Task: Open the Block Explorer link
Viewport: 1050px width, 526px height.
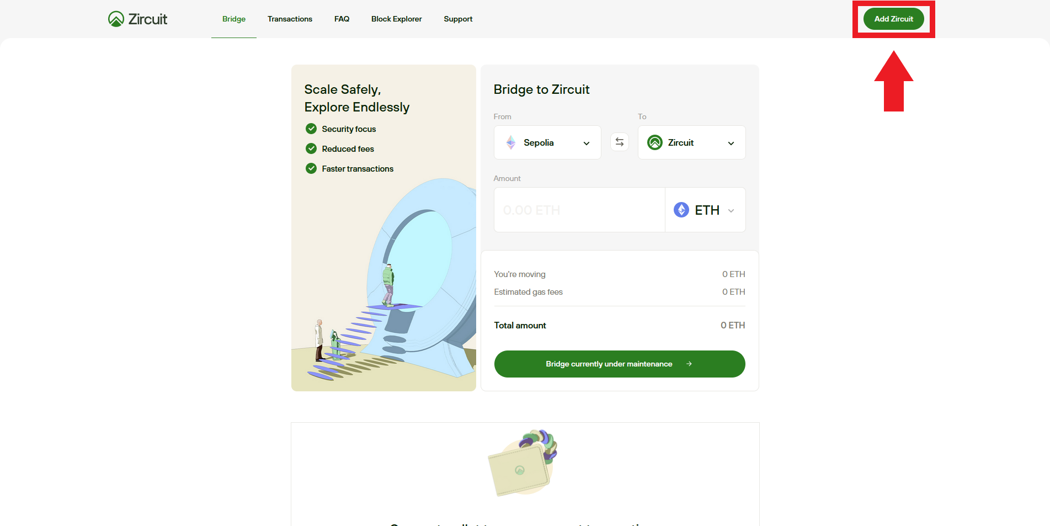Action: click(396, 19)
